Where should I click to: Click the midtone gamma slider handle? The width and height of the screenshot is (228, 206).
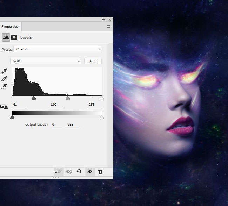click(x=68, y=98)
